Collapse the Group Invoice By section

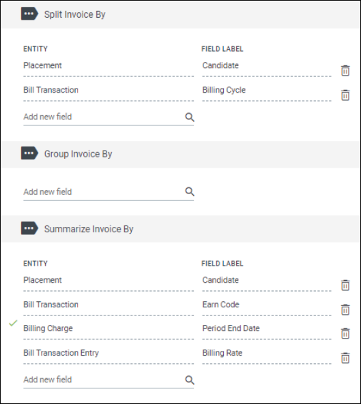(x=29, y=153)
